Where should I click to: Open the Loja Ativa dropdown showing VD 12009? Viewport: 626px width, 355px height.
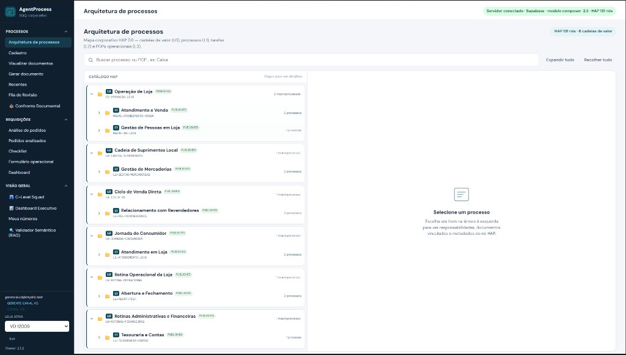(x=37, y=326)
